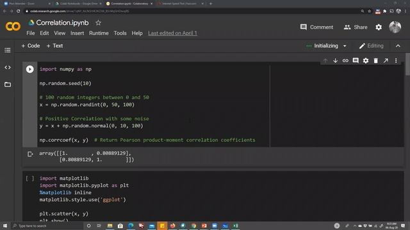
Task: Open the File menu
Action: 31,33
